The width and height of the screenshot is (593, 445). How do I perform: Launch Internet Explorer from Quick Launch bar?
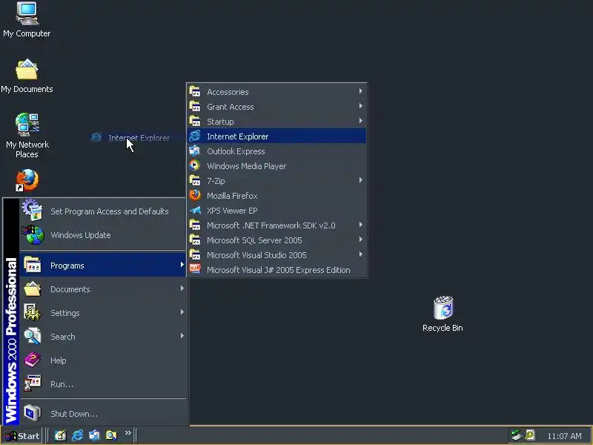pyautogui.click(x=78, y=435)
